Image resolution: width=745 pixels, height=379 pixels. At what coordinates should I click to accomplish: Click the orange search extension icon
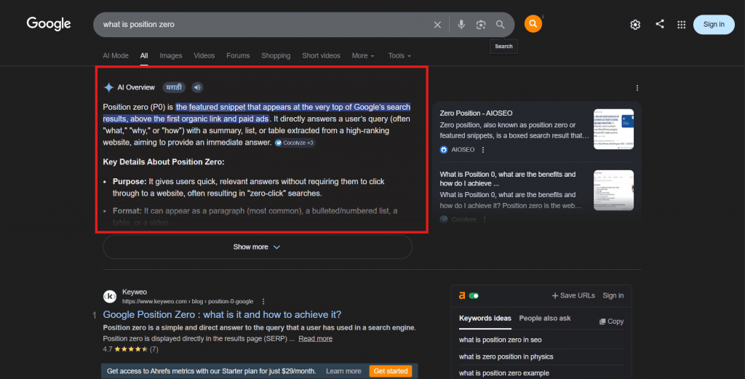[533, 24]
